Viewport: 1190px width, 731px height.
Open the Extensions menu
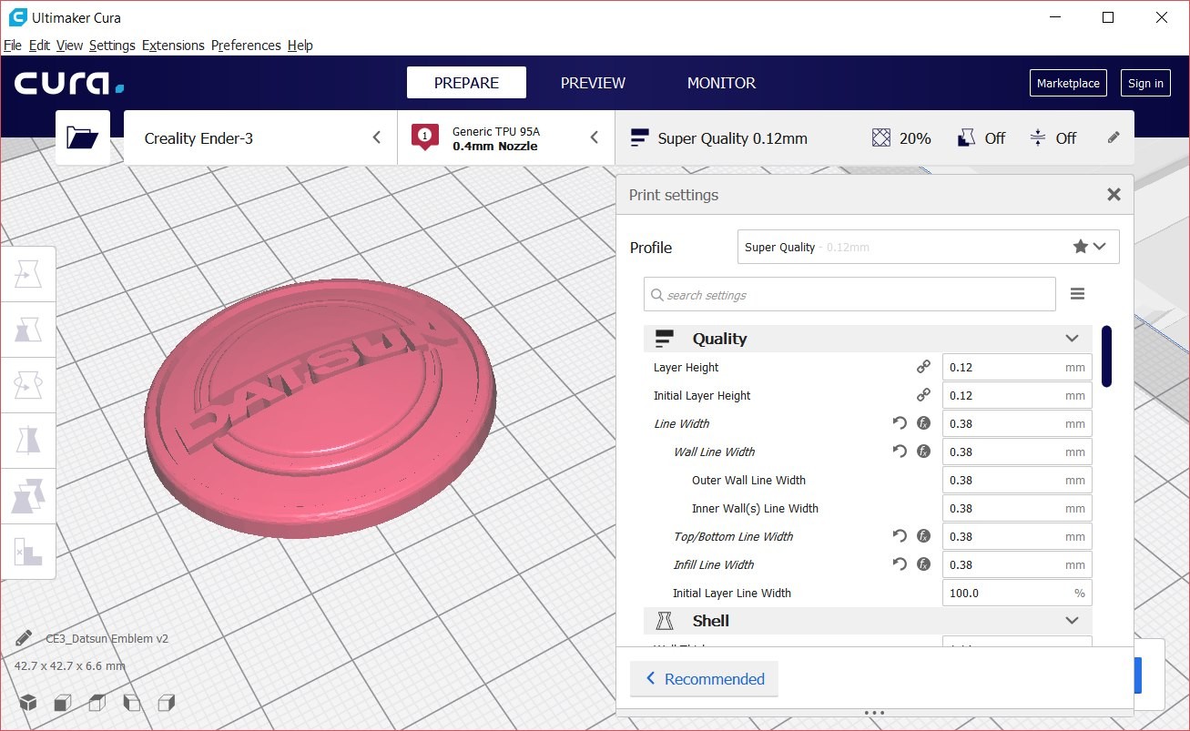tap(173, 46)
